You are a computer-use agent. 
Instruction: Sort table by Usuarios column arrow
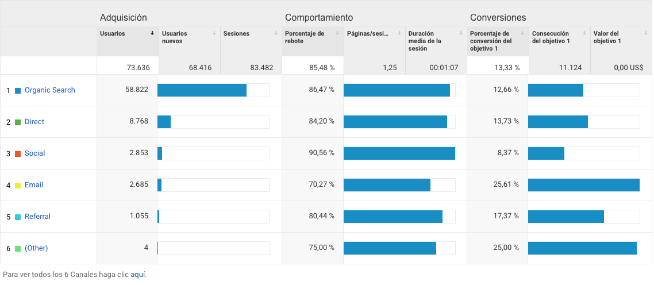152,33
